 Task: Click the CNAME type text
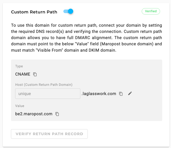23,74
